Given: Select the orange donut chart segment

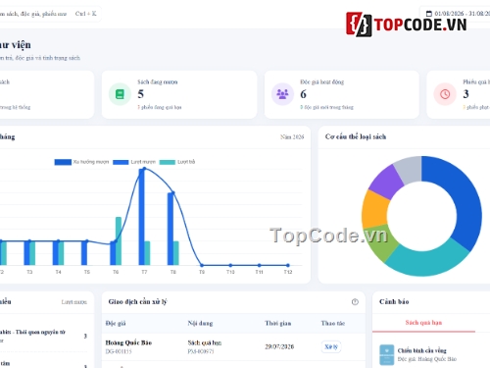Looking at the screenshot, I should click(374, 209).
